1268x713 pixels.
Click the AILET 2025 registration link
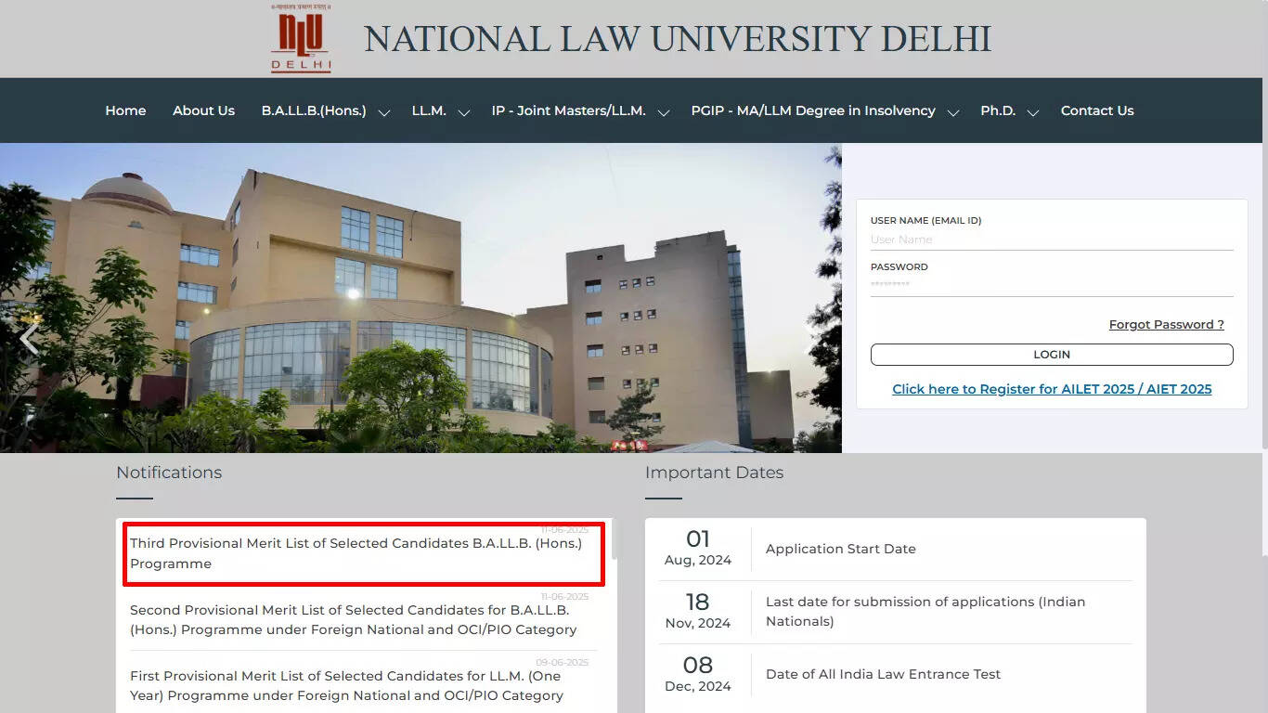(x=1052, y=389)
